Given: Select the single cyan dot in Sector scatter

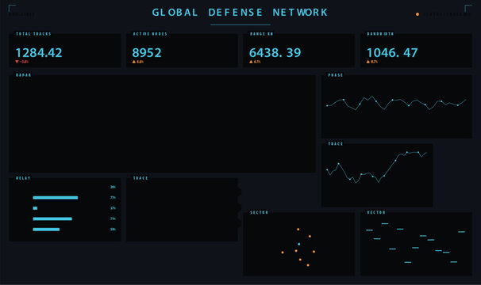Looking at the screenshot, I should pyautogui.click(x=298, y=244).
